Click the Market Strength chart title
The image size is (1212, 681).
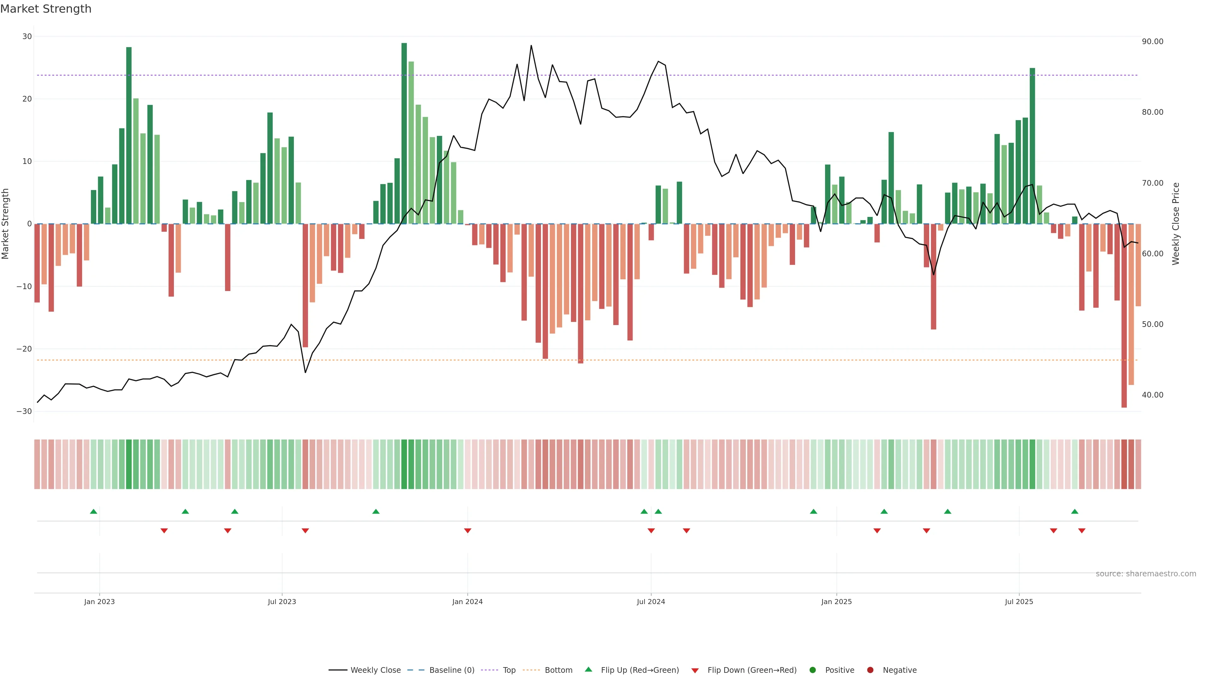pyautogui.click(x=46, y=9)
